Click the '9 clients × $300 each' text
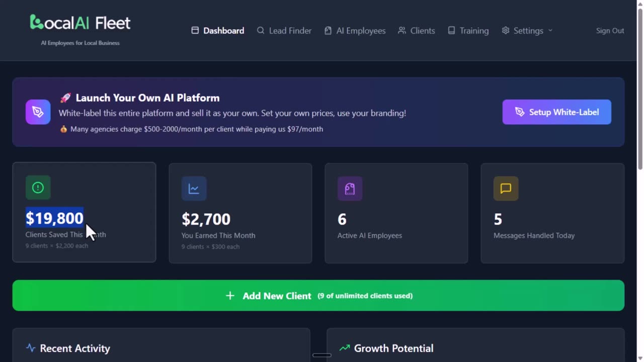Screen dimensions: 644x362 pyautogui.click(x=210, y=247)
